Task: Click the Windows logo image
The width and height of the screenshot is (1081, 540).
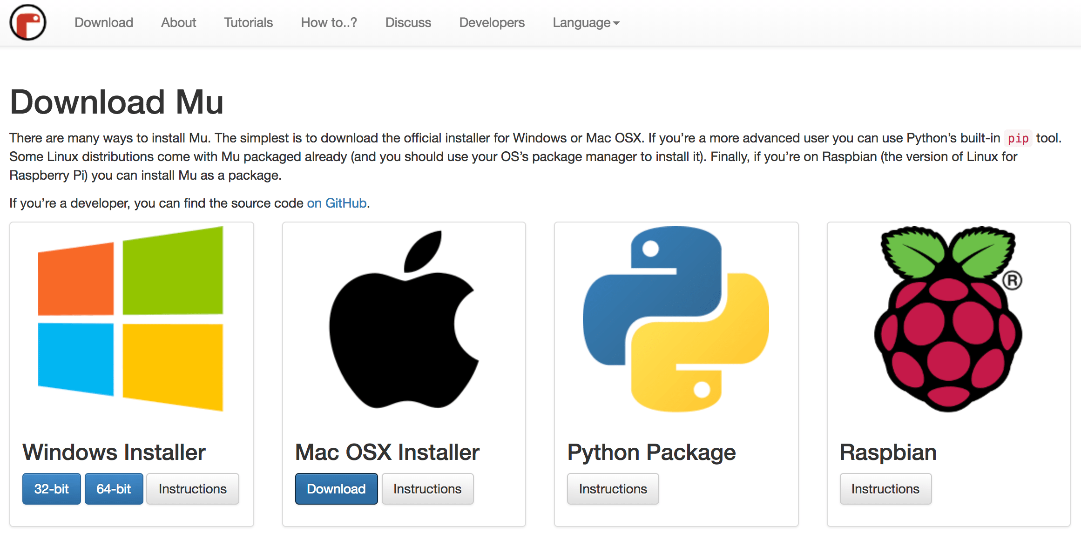Action: pyautogui.click(x=130, y=318)
